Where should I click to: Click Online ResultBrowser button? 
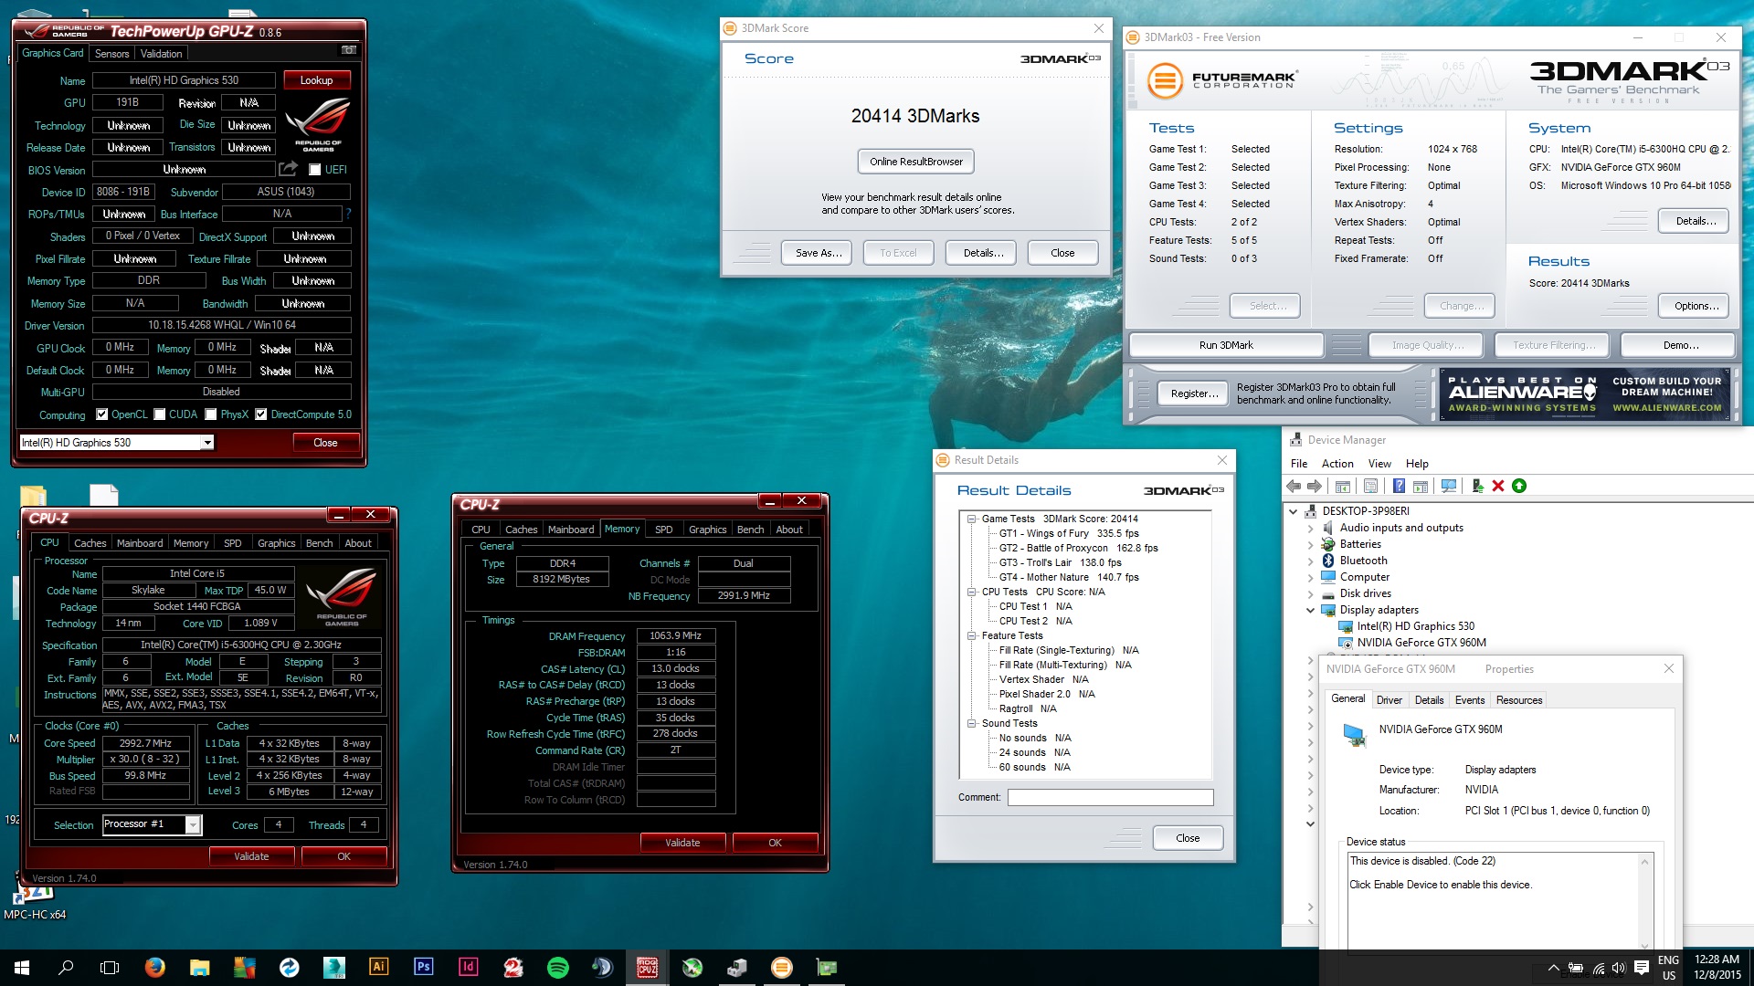916,162
